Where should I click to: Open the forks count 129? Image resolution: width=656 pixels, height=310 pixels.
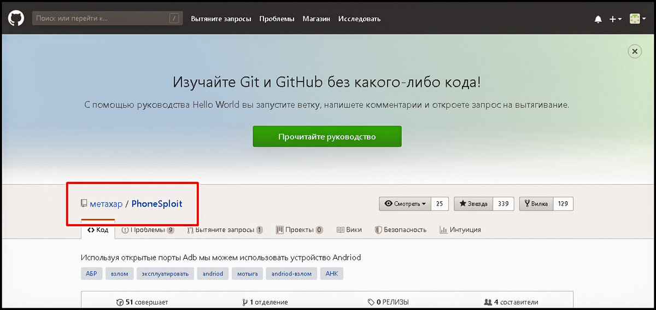click(563, 204)
